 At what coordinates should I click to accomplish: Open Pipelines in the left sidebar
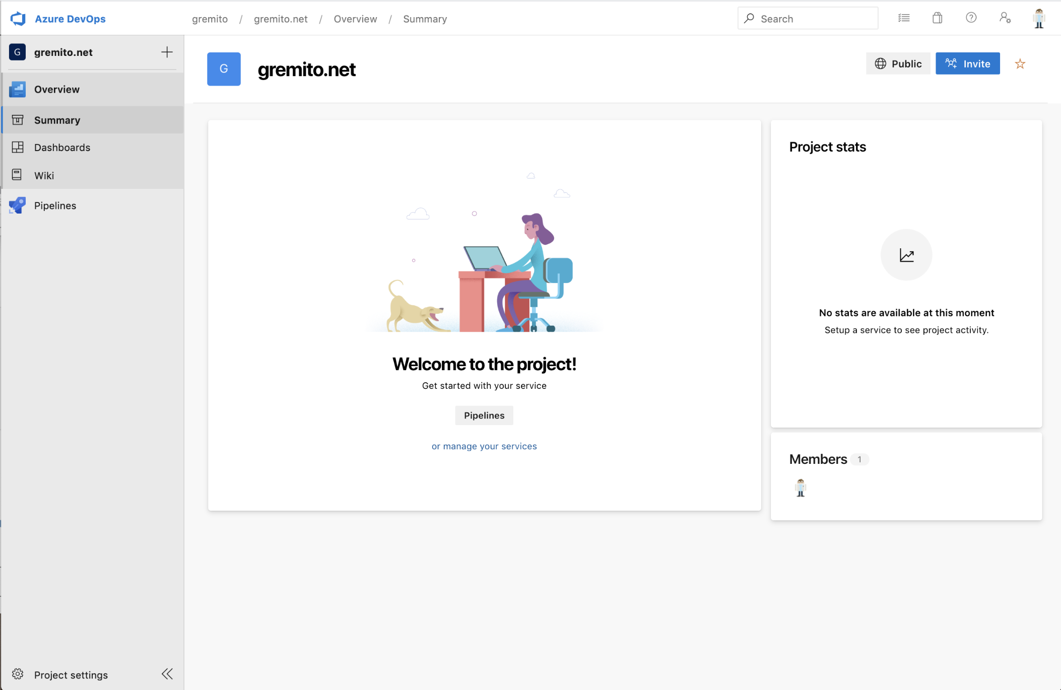point(55,205)
